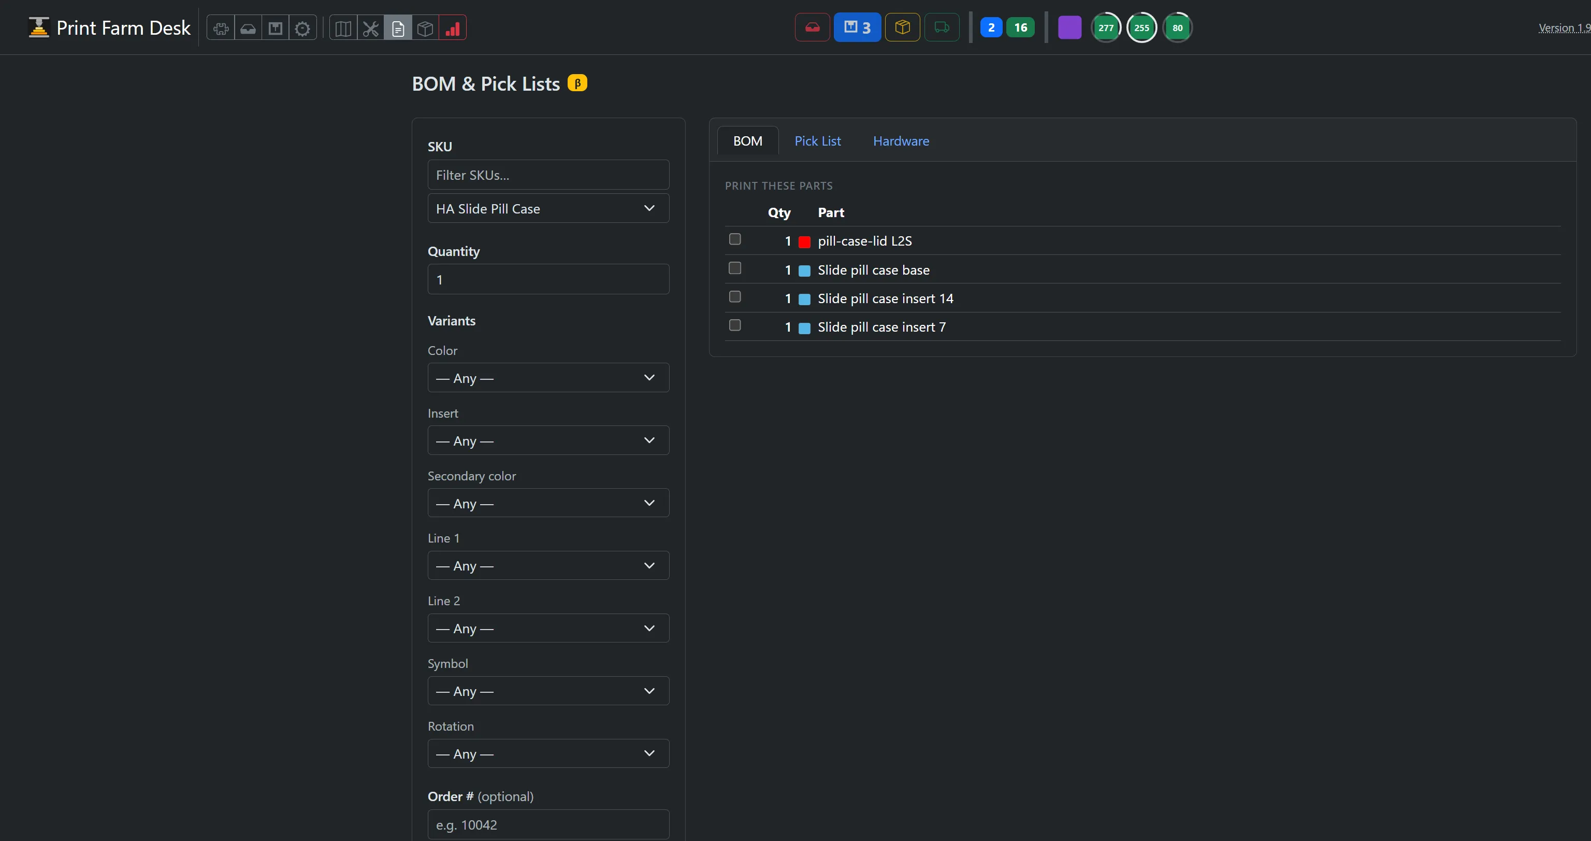Click the red inbox status badge

pyautogui.click(x=812, y=27)
